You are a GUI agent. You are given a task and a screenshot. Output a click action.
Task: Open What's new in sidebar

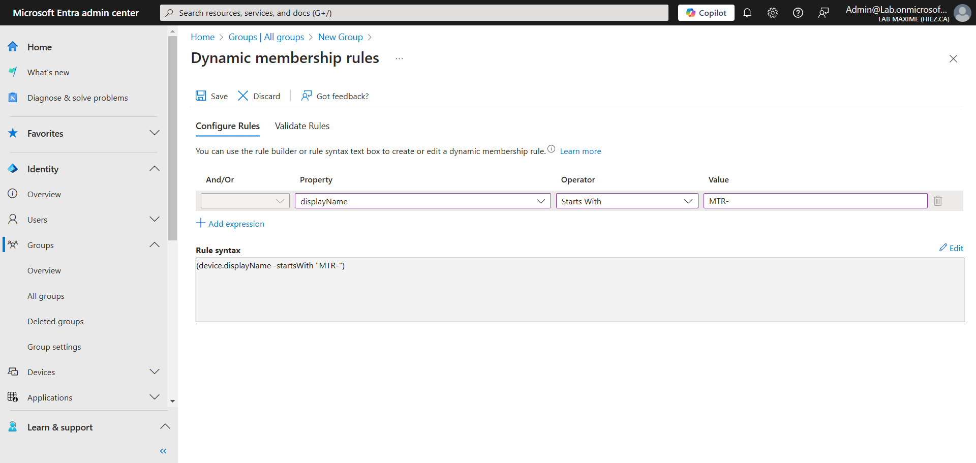(48, 72)
